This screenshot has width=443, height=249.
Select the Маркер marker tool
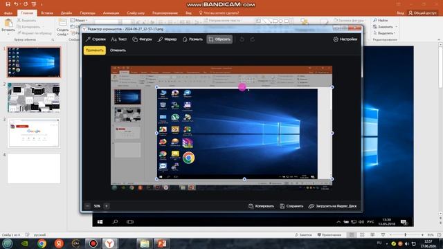[168, 39]
